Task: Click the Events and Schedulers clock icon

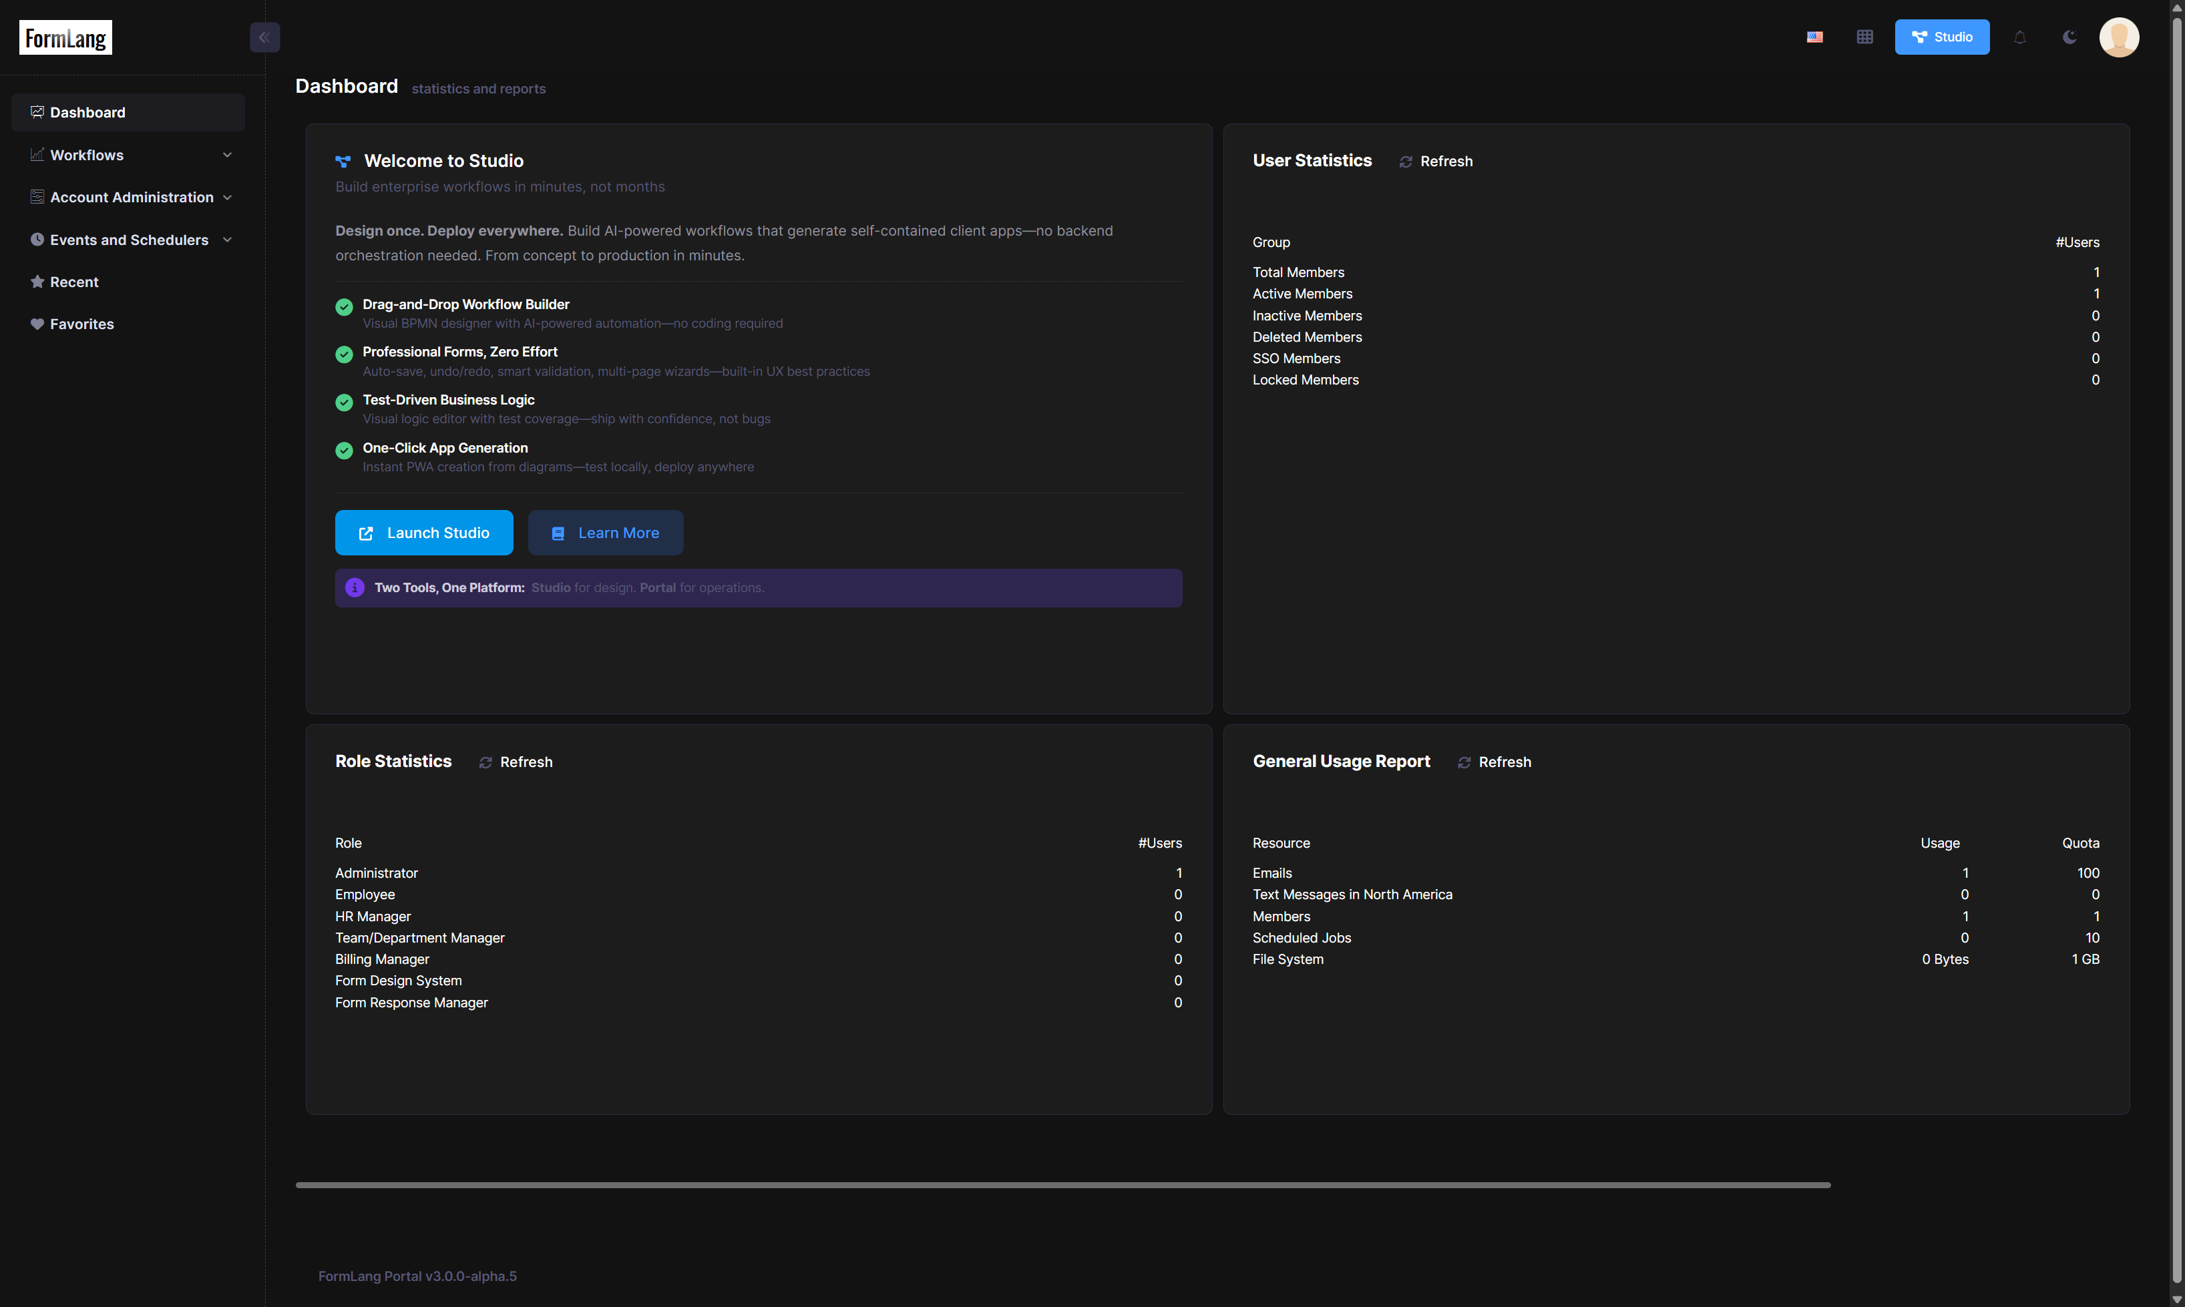Action: click(x=37, y=239)
